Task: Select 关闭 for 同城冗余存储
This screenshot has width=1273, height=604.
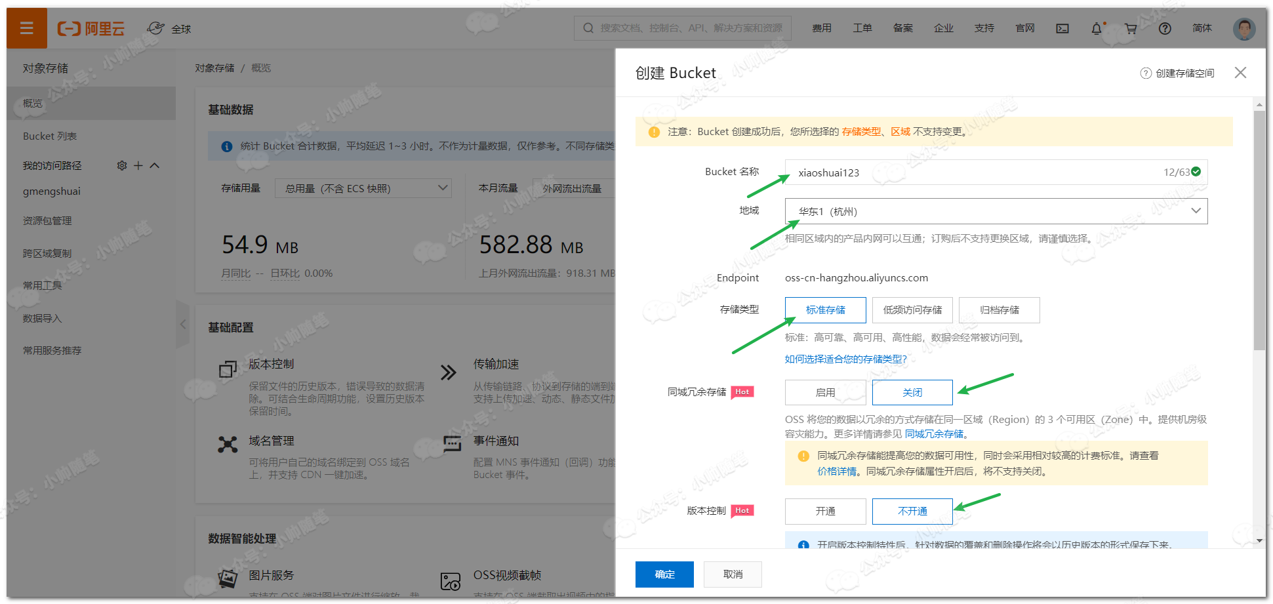Action: [x=912, y=393]
